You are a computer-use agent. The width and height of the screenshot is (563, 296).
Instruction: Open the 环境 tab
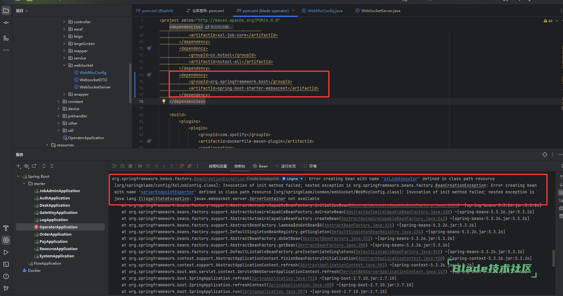coord(310,166)
